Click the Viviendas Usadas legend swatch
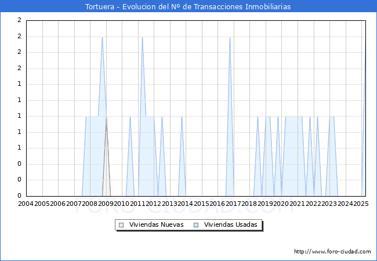Viewport: 377px width, 261px height. click(x=196, y=225)
